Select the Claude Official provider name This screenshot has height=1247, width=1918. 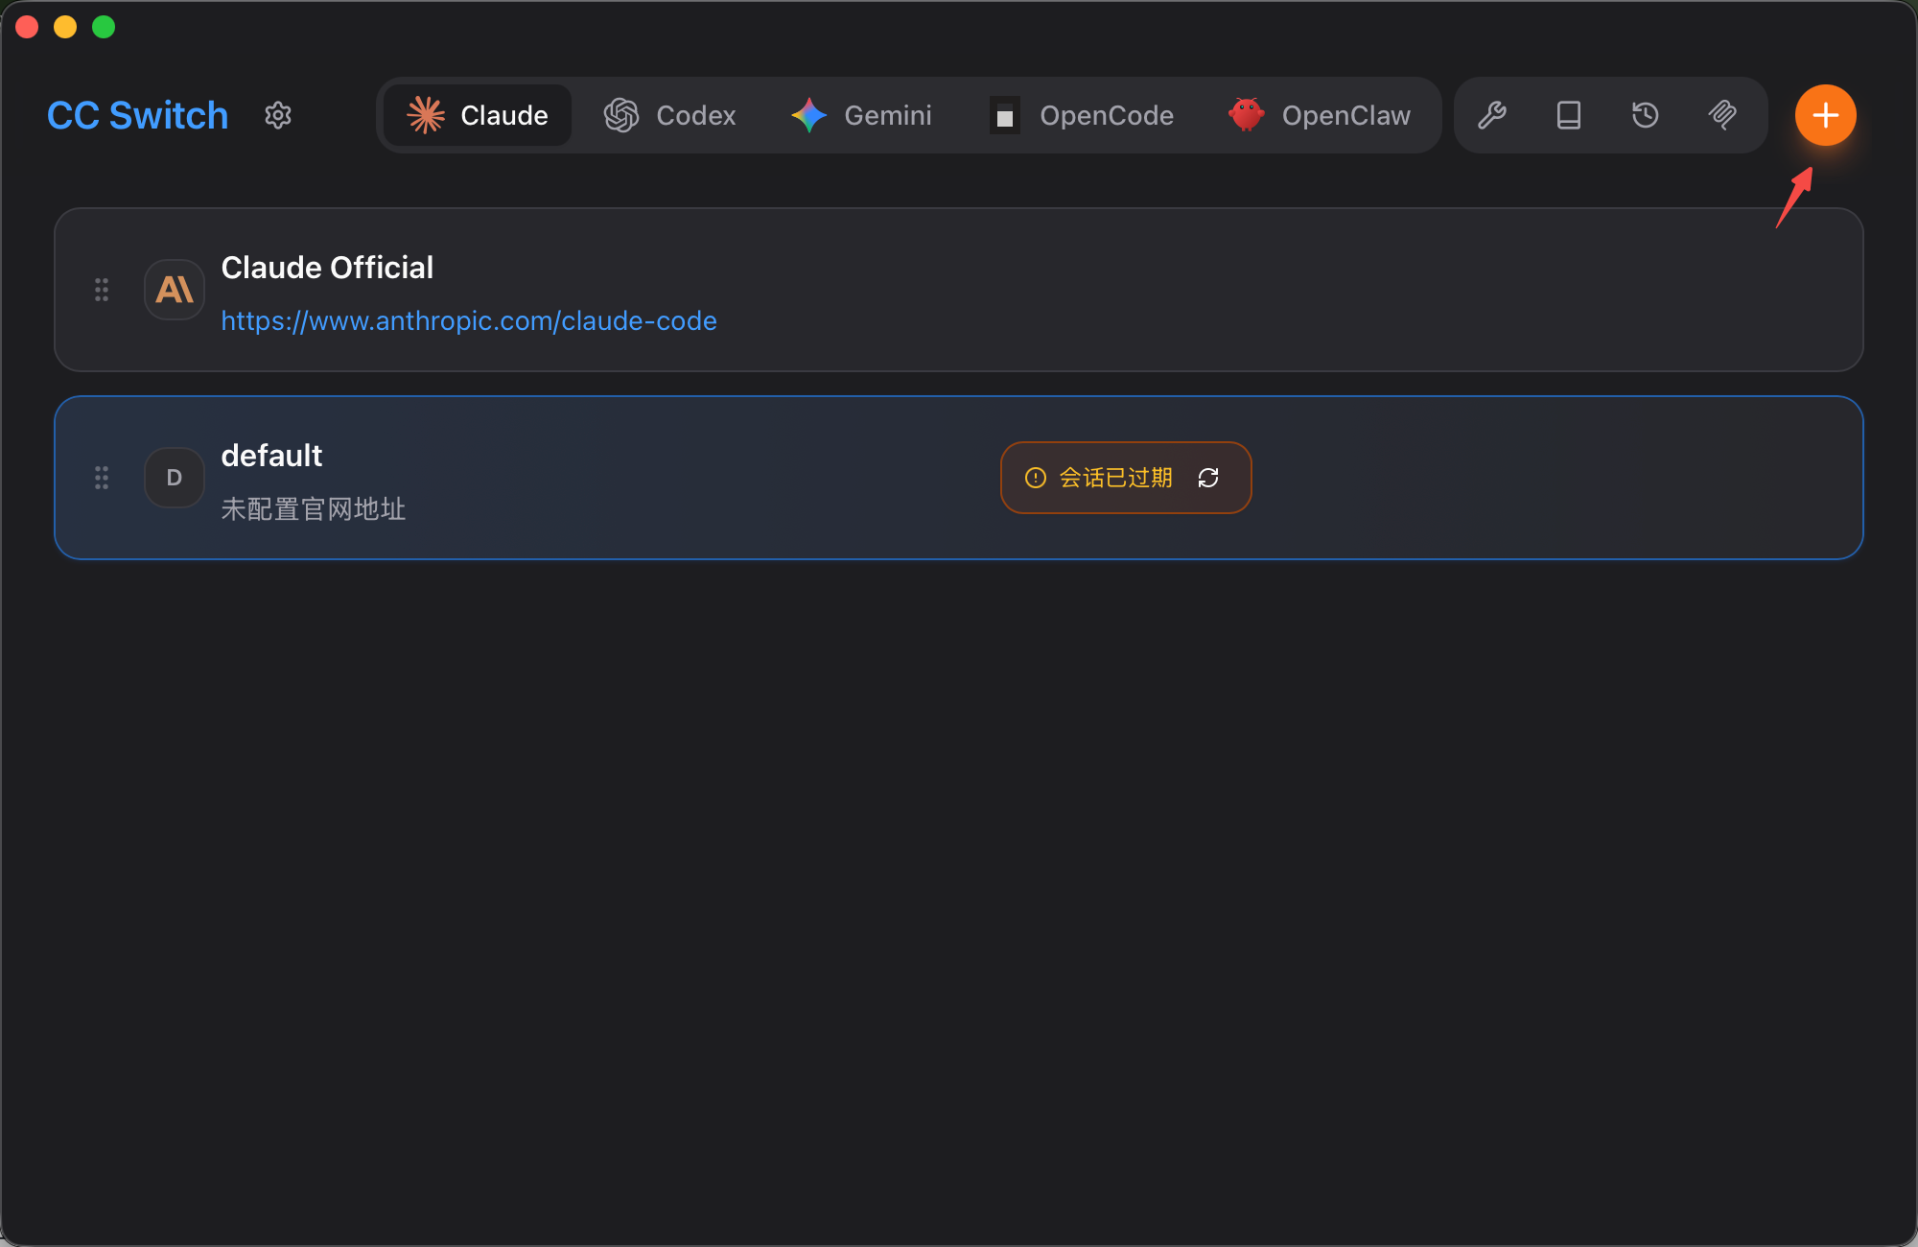[327, 268]
